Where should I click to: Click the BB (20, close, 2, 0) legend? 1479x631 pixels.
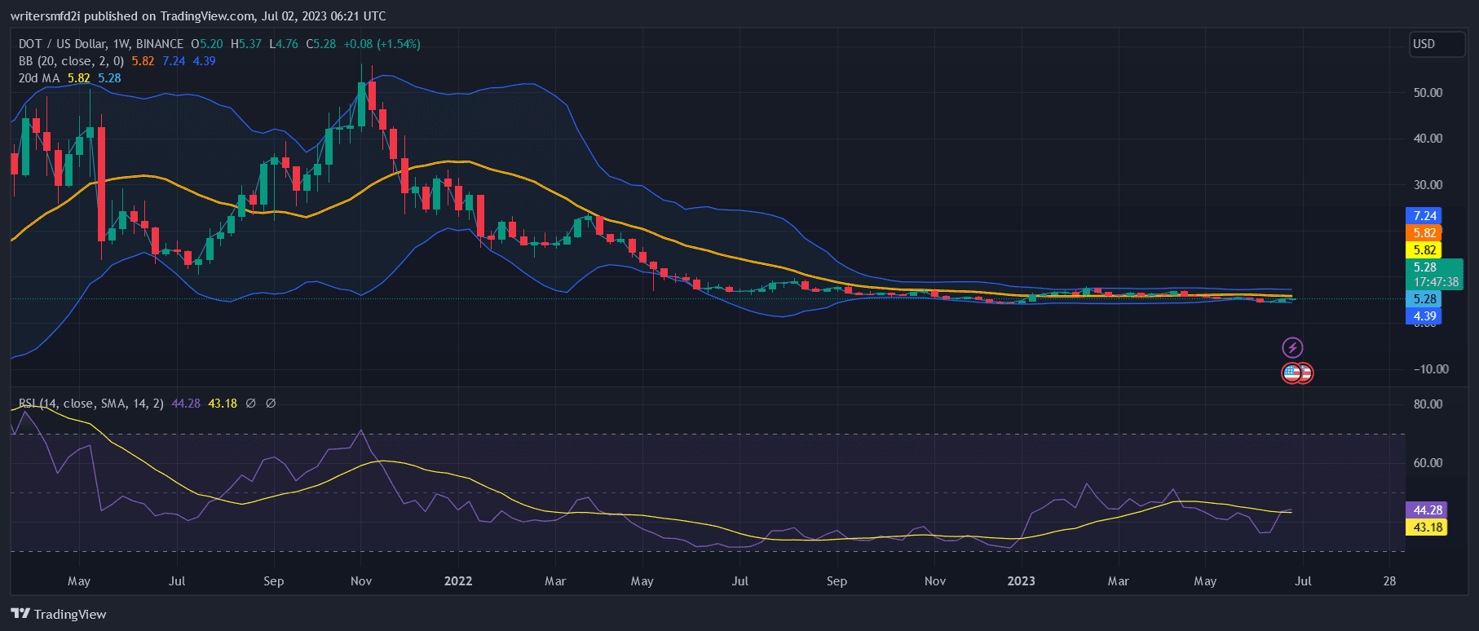pyautogui.click(x=71, y=61)
